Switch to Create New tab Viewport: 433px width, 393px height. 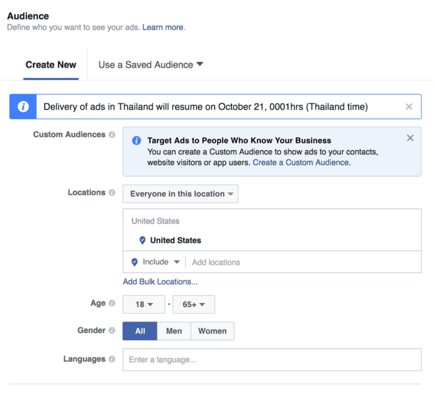point(51,65)
